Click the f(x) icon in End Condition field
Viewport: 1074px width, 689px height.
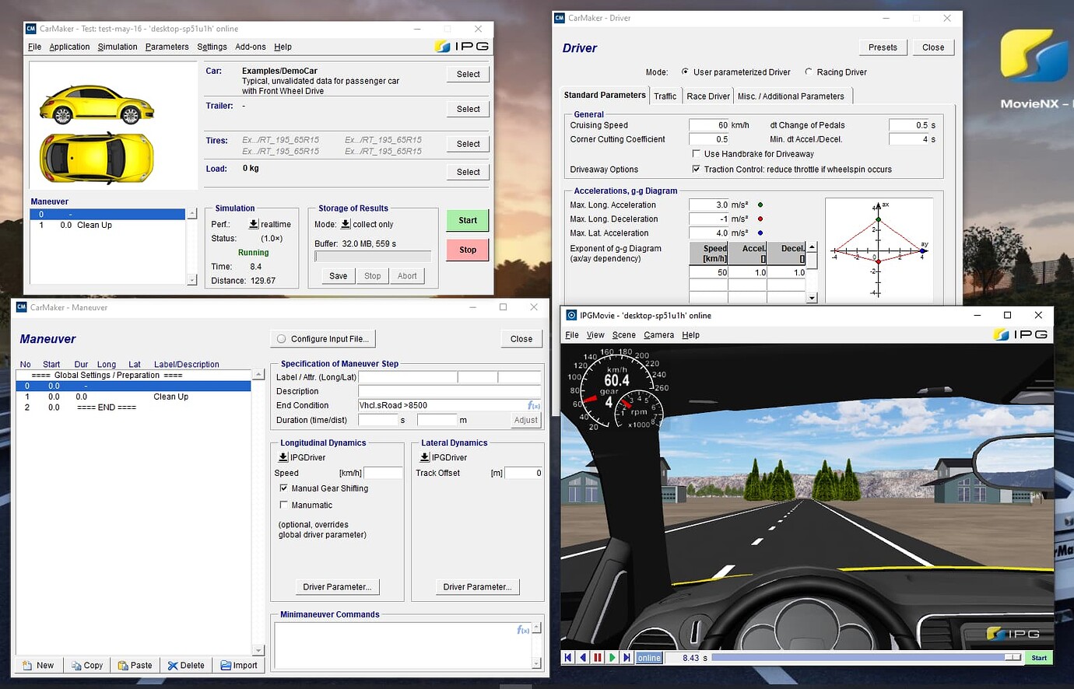click(x=534, y=405)
